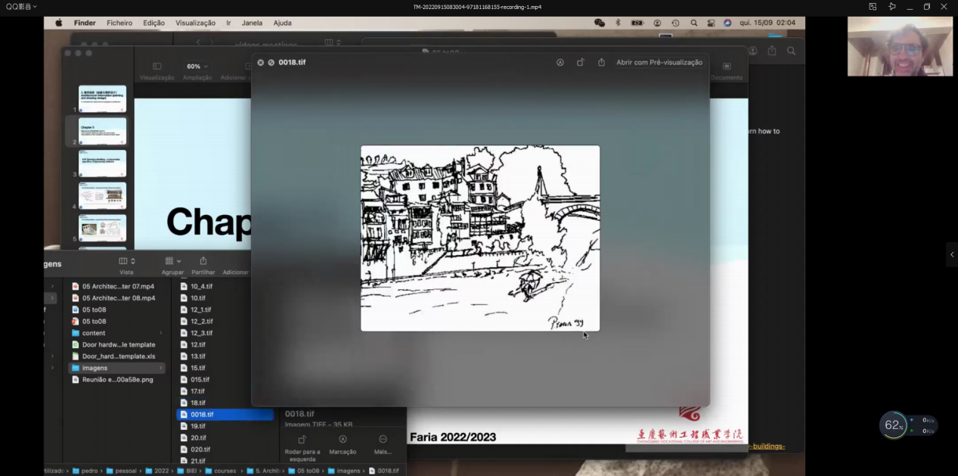Click the share icon in Quick Look header
This screenshot has height=476, width=958.
[x=602, y=63]
